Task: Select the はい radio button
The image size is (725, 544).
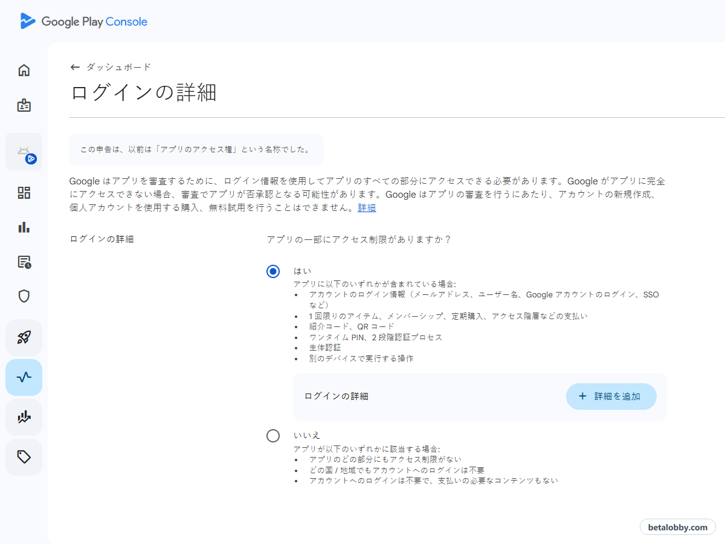Action: tap(273, 271)
